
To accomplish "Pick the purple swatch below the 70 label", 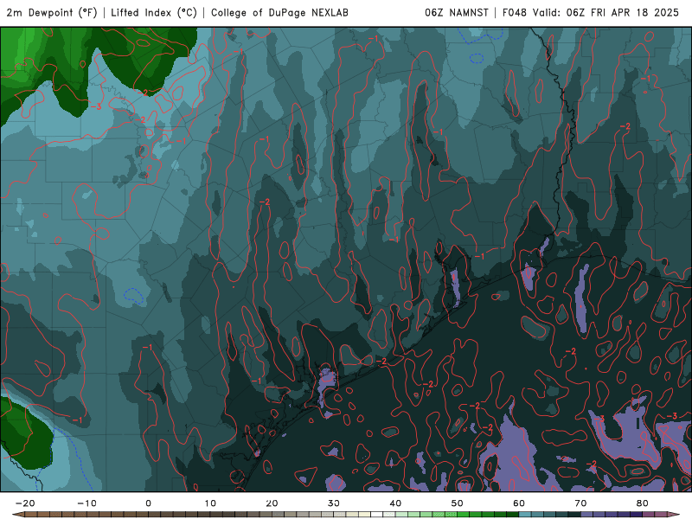I will 586,515.
